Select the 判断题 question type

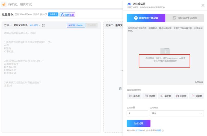pyautogui.click(x=181, y=96)
